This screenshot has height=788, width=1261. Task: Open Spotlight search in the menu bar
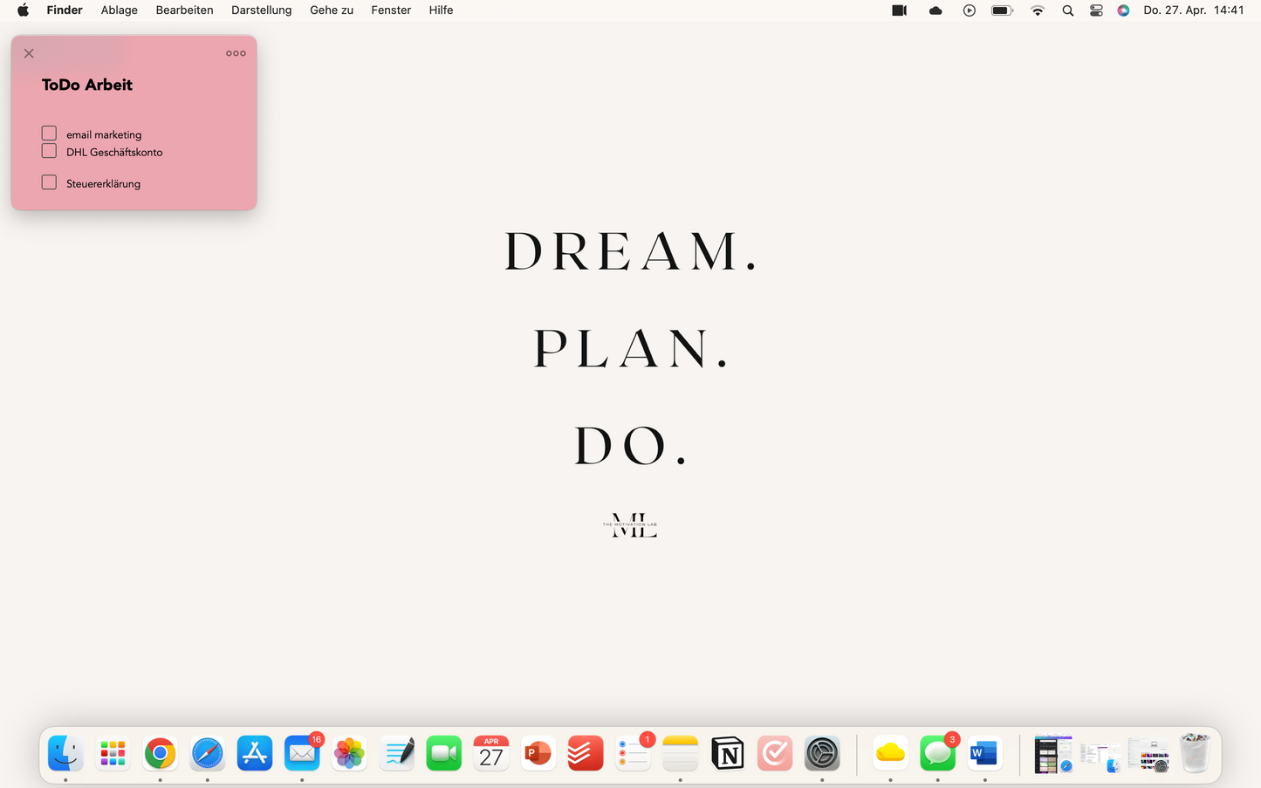pos(1067,10)
